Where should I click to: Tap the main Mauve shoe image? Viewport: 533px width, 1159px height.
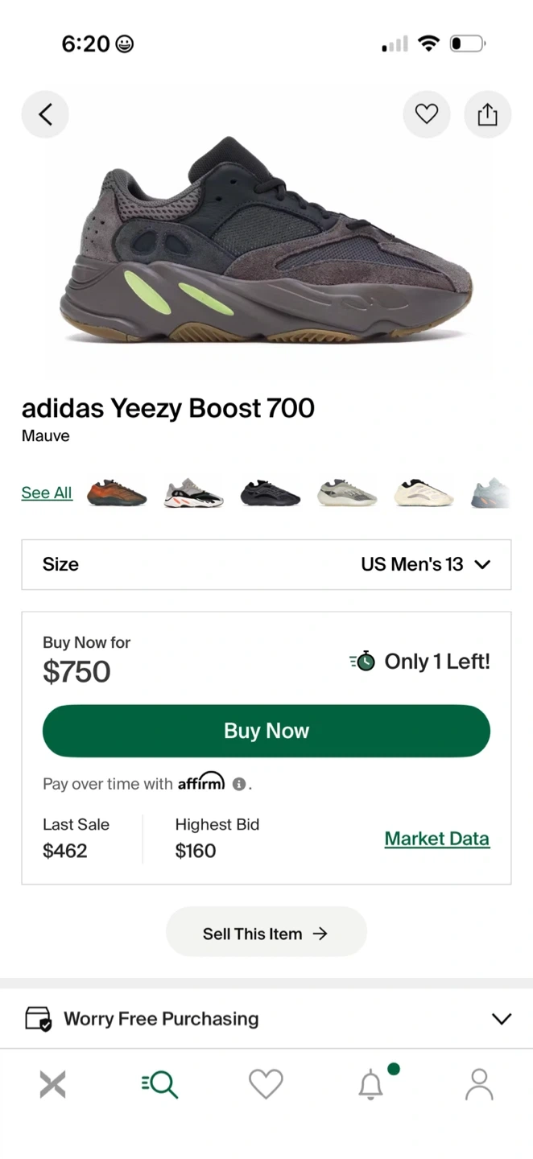coord(266,241)
